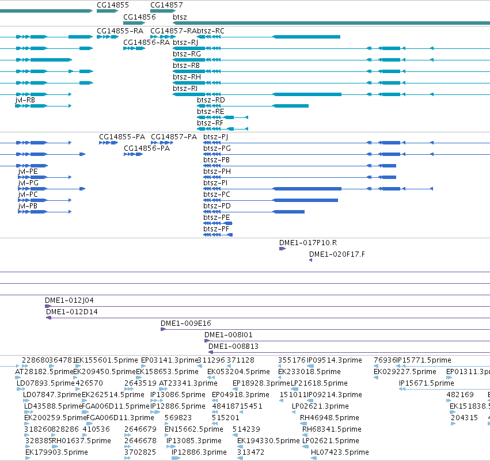
Task: Select transcript btsz-RE
Action: (x=211, y=112)
